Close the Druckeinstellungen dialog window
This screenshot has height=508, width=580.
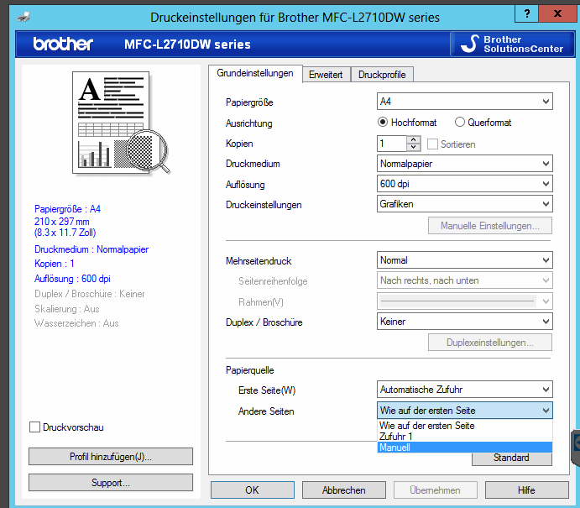click(558, 14)
